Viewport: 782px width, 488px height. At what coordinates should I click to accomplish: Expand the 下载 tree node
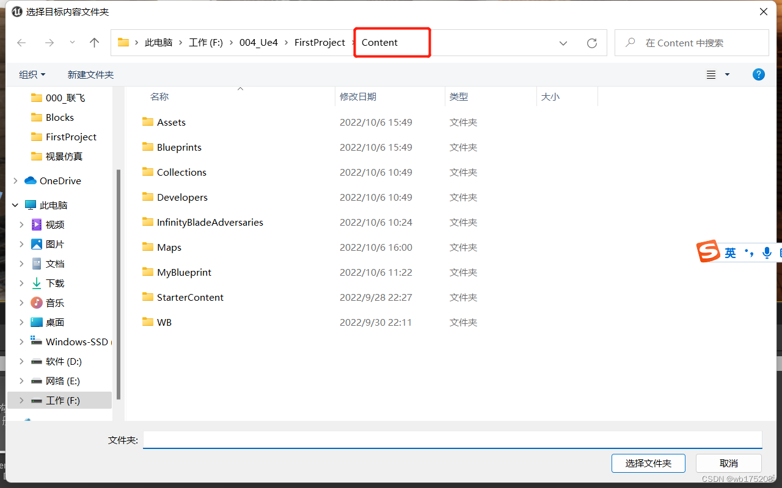click(21, 283)
